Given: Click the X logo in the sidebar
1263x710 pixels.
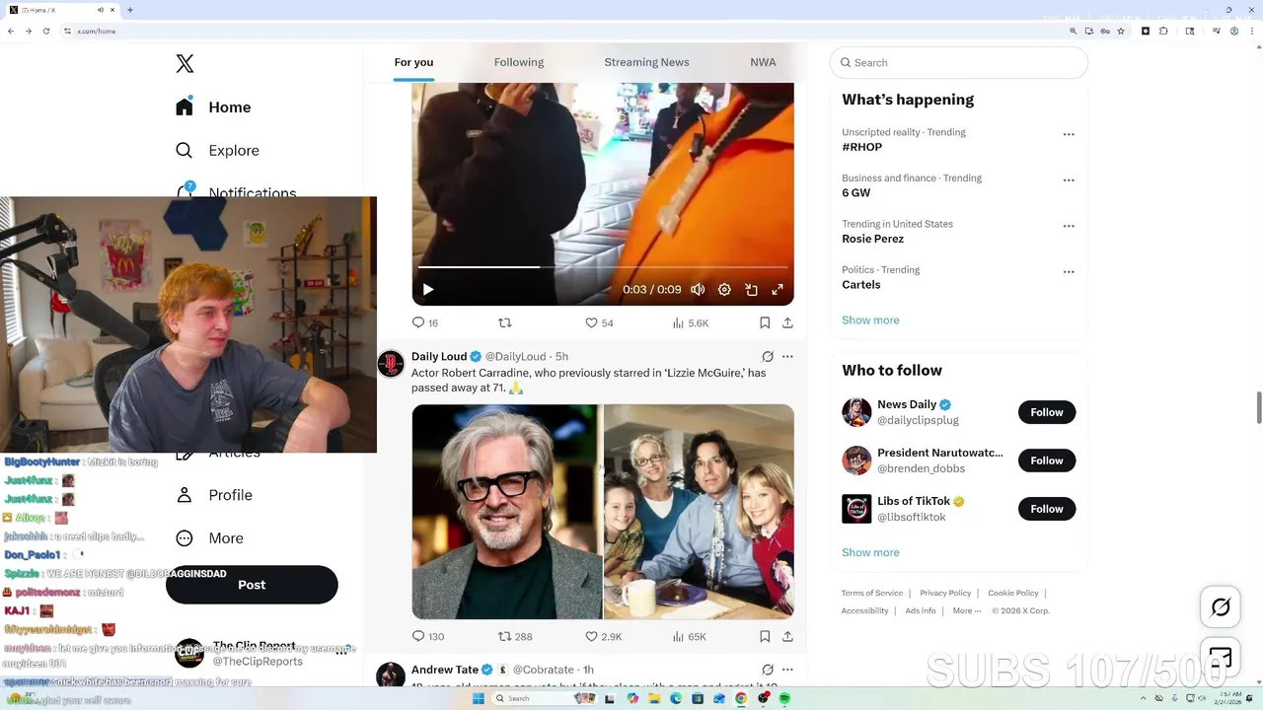Looking at the screenshot, I should point(185,64).
